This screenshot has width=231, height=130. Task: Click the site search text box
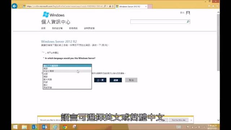point(158,22)
